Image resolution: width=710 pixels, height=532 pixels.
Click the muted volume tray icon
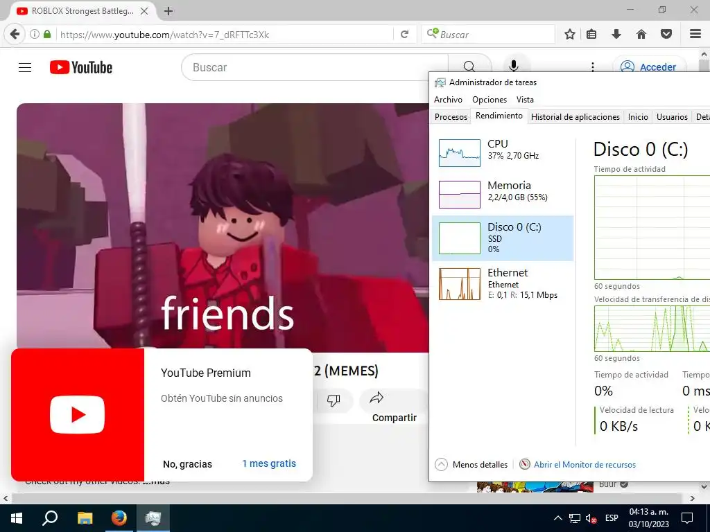[591, 518]
